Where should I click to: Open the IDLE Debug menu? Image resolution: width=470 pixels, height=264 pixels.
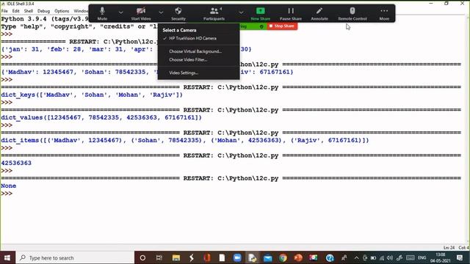[x=43, y=11]
